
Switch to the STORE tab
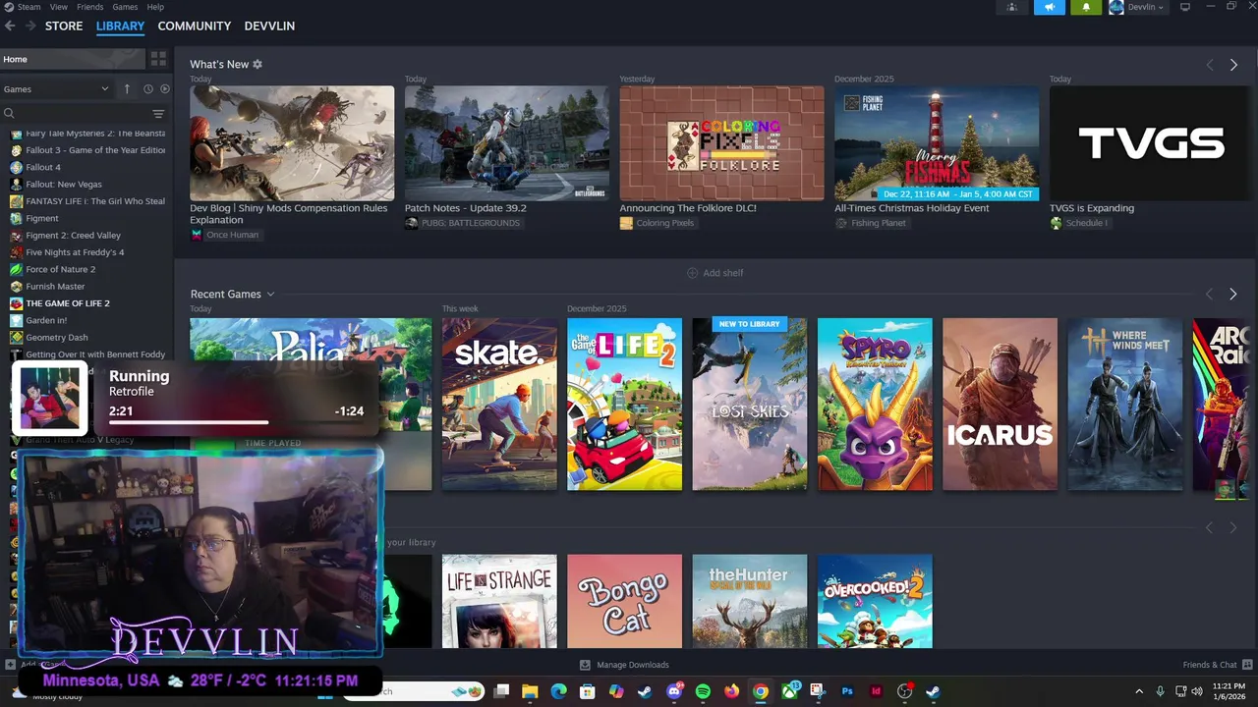[x=64, y=26]
